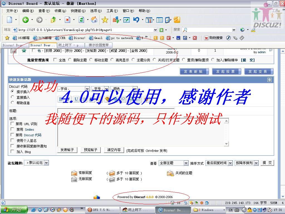Click the yellow star on bookmarks bar
285x214 pixels.
click(x=7, y=38)
